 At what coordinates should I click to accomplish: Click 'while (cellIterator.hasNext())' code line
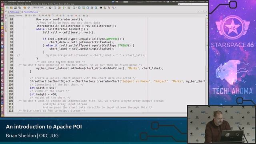[62, 29]
